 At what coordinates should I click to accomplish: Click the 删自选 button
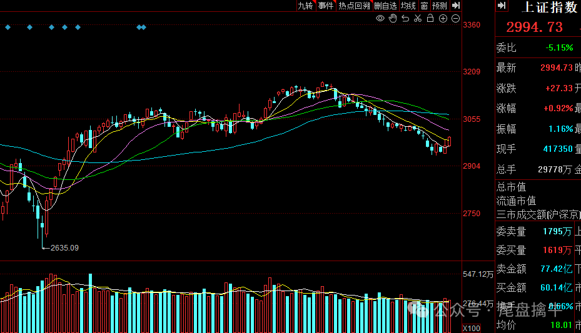pyautogui.click(x=385, y=6)
